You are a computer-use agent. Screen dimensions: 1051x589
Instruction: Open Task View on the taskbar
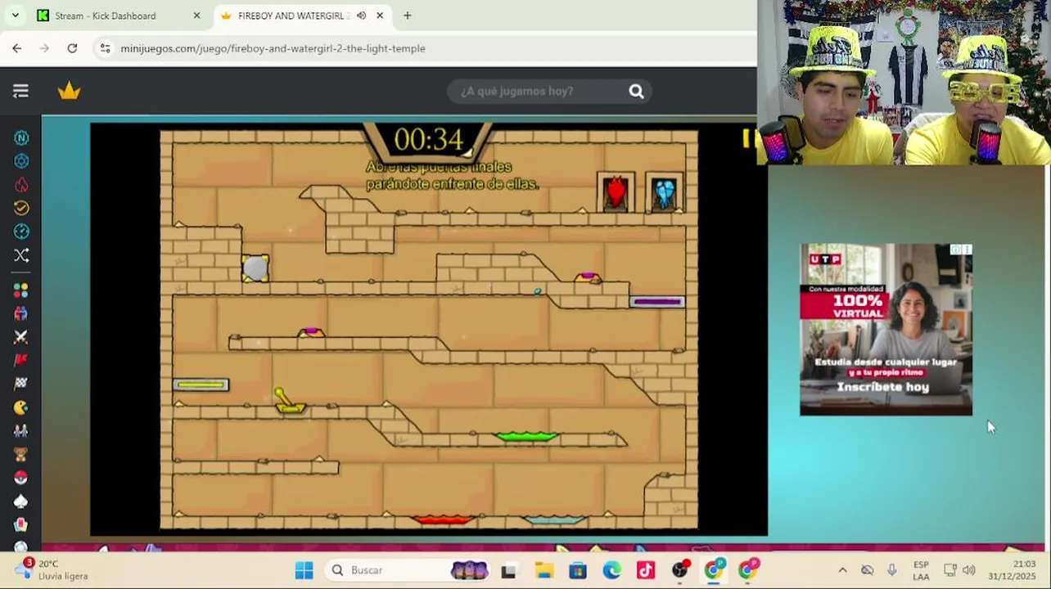(x=508, y=570)
